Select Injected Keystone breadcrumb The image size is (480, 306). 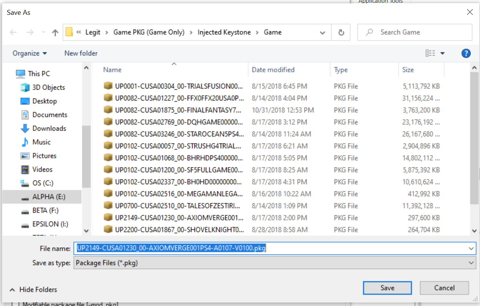(x=224, y=32)
